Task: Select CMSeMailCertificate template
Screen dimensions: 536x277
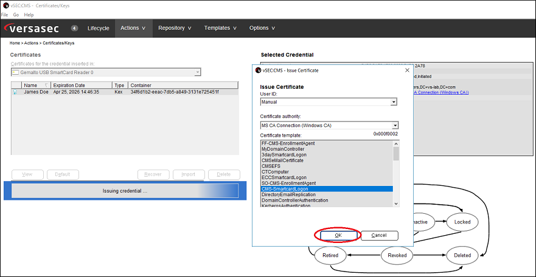Action: point(327,160)
